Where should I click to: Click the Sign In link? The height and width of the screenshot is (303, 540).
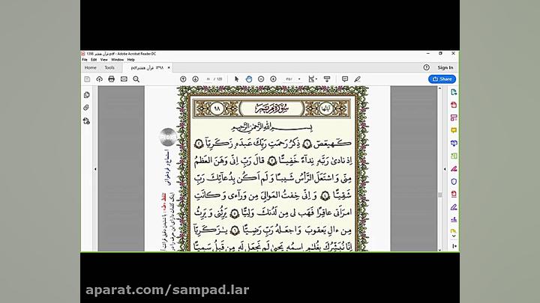[x=445, y=67]
